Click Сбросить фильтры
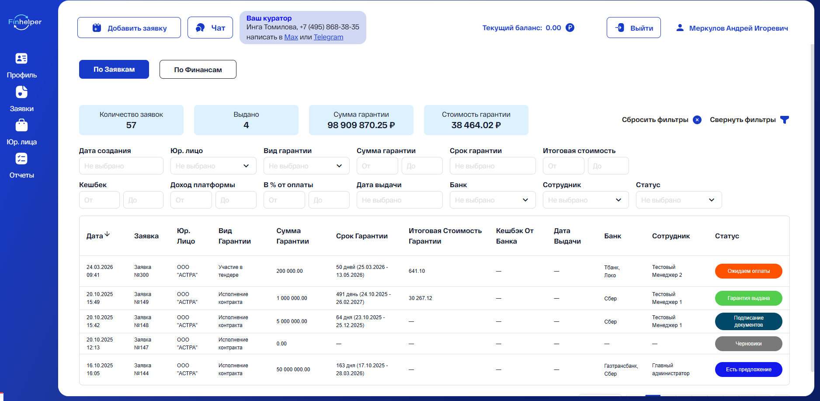The width and height of the screenshot is (820, 401). click(655, 120)
